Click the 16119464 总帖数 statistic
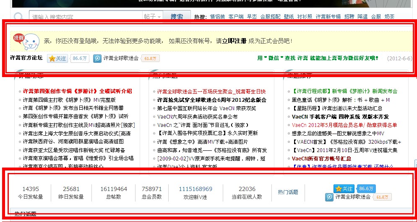Screen dimensions: 417x222 pyautogui.click(x=114, y=193)
